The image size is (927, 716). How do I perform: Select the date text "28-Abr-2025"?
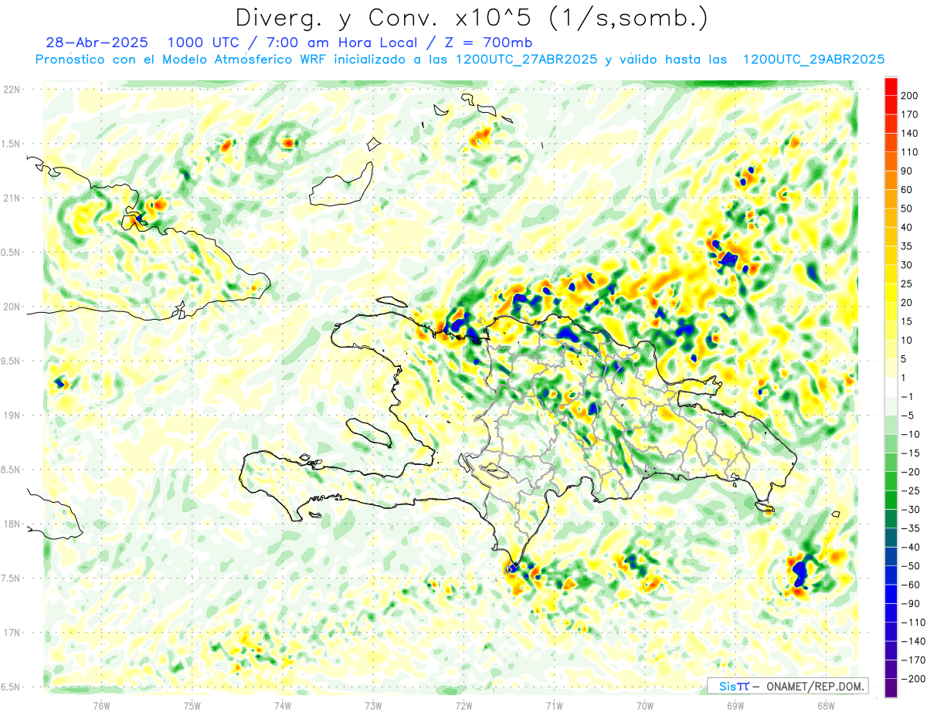tap(97, 42)
